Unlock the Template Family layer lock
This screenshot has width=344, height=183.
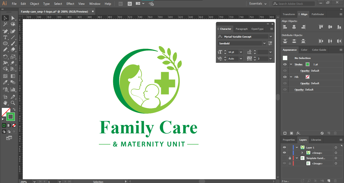coord(290,158)
